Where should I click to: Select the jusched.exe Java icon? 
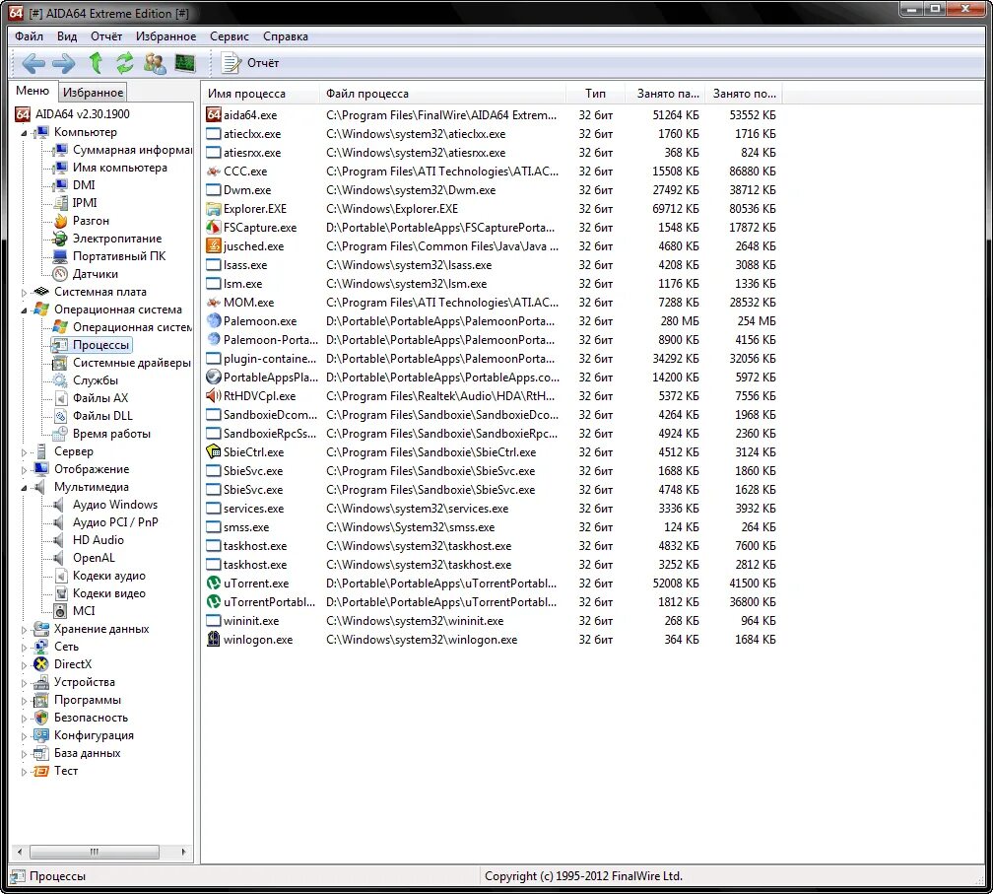tap(214, 245)
